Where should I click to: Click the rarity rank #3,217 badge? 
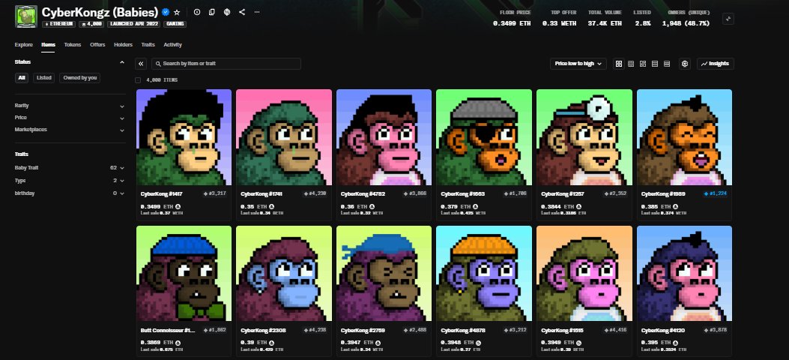click(215, 193)
